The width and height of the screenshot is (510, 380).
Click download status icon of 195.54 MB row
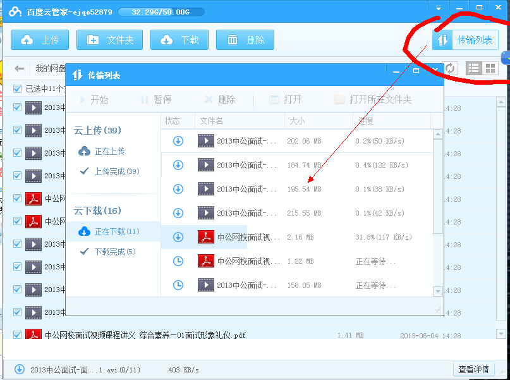178,189
